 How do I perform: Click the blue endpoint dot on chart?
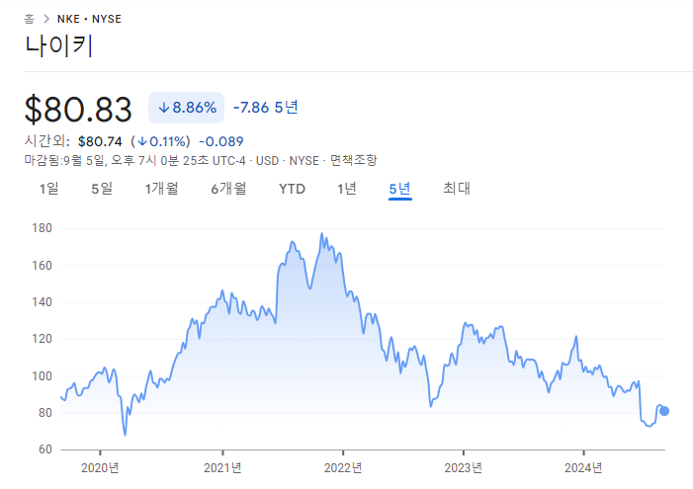coord(663,411)
